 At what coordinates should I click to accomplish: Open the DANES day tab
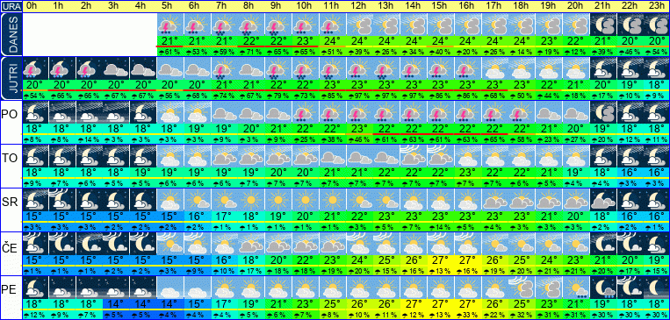pos(11,33)
